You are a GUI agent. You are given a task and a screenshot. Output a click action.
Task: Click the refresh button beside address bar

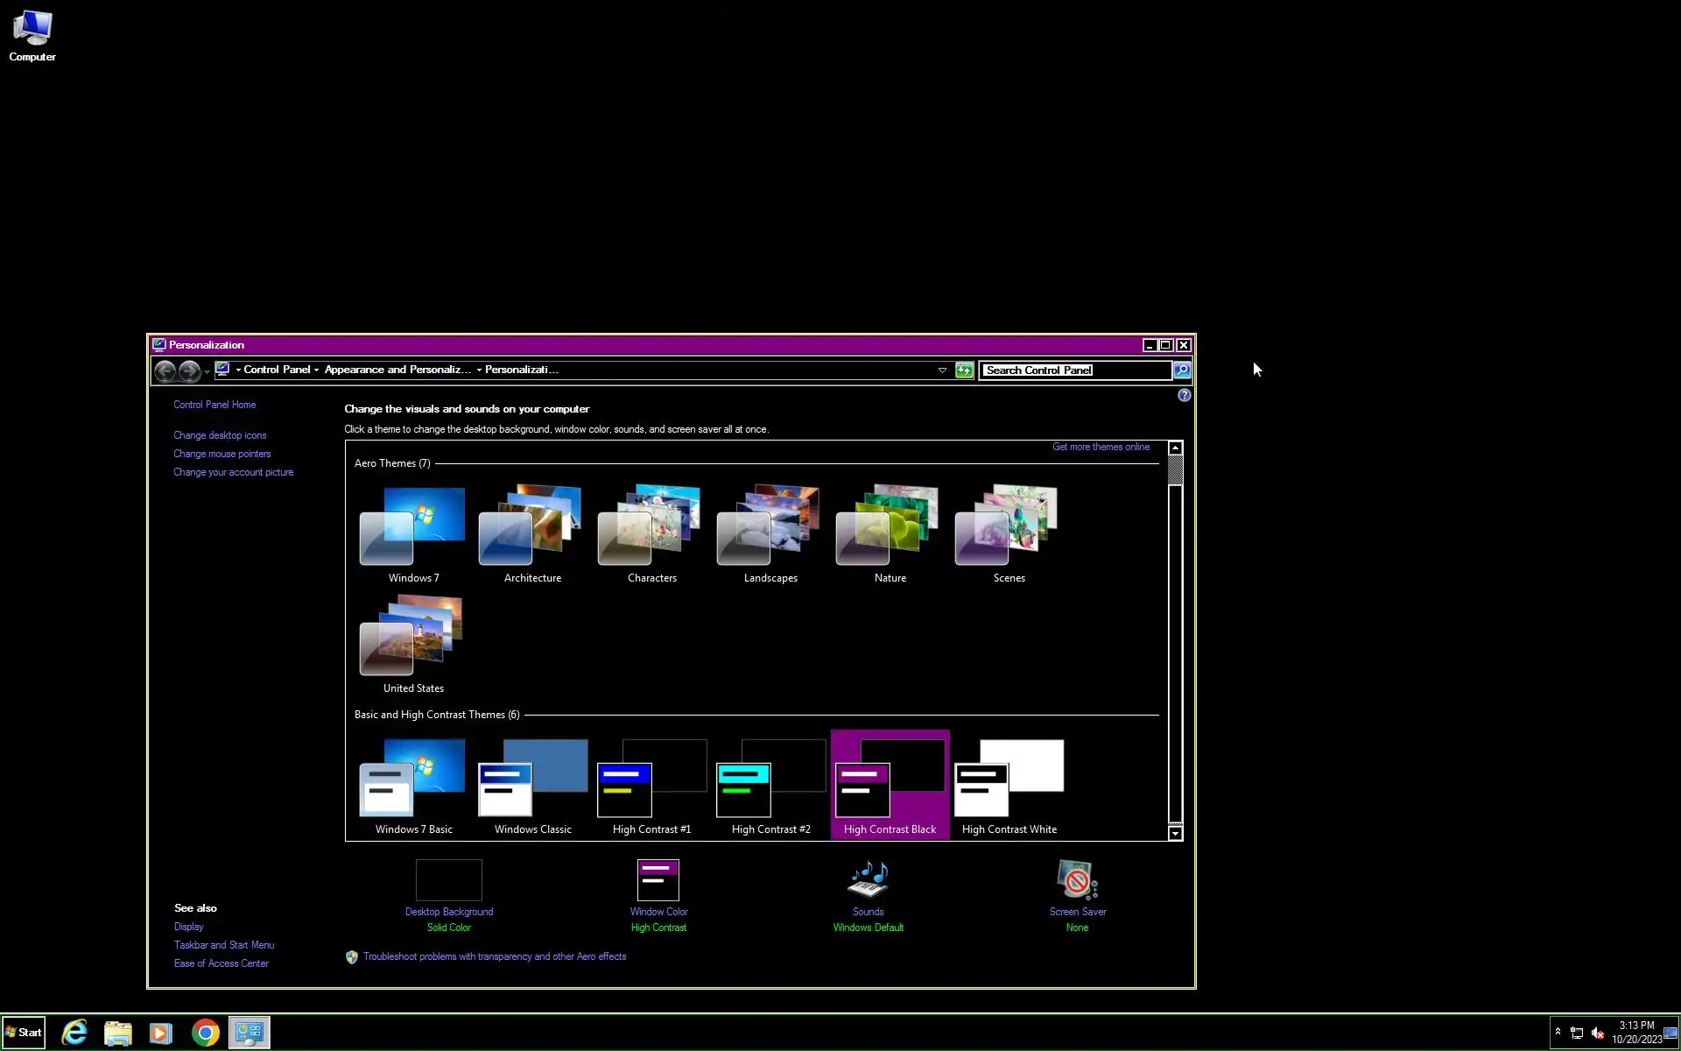point(964,370)
